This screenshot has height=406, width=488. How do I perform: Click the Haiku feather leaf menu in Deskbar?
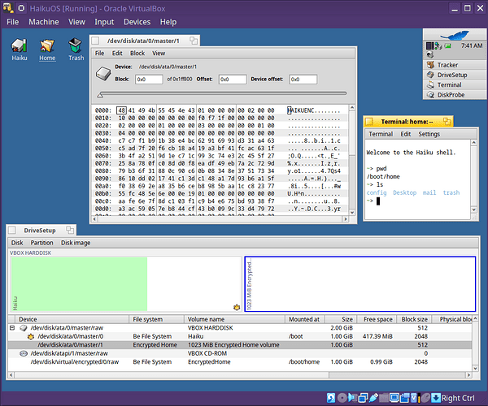[455, 35]
